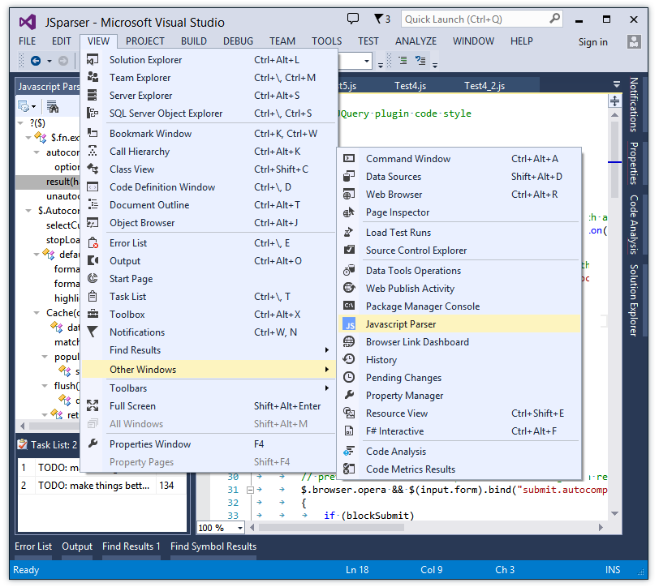Collapse the Cache( tree node
The width and height of the screenshot is (659, 587).
(x=37, y=313)
